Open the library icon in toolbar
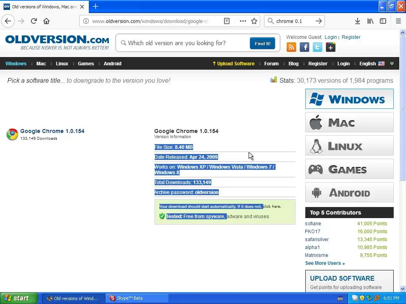The width and height of the screenshot is (406, 304). (x=370, y=21)
